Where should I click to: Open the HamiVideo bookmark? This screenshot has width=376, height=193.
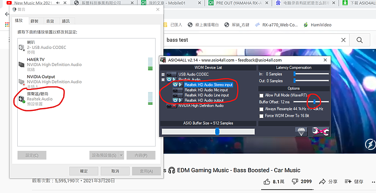318,25
